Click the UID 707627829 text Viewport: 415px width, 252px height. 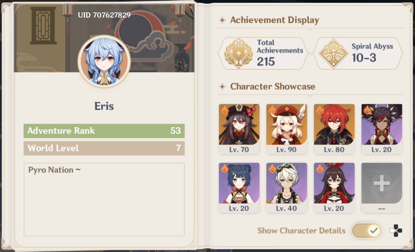(104, 15)
